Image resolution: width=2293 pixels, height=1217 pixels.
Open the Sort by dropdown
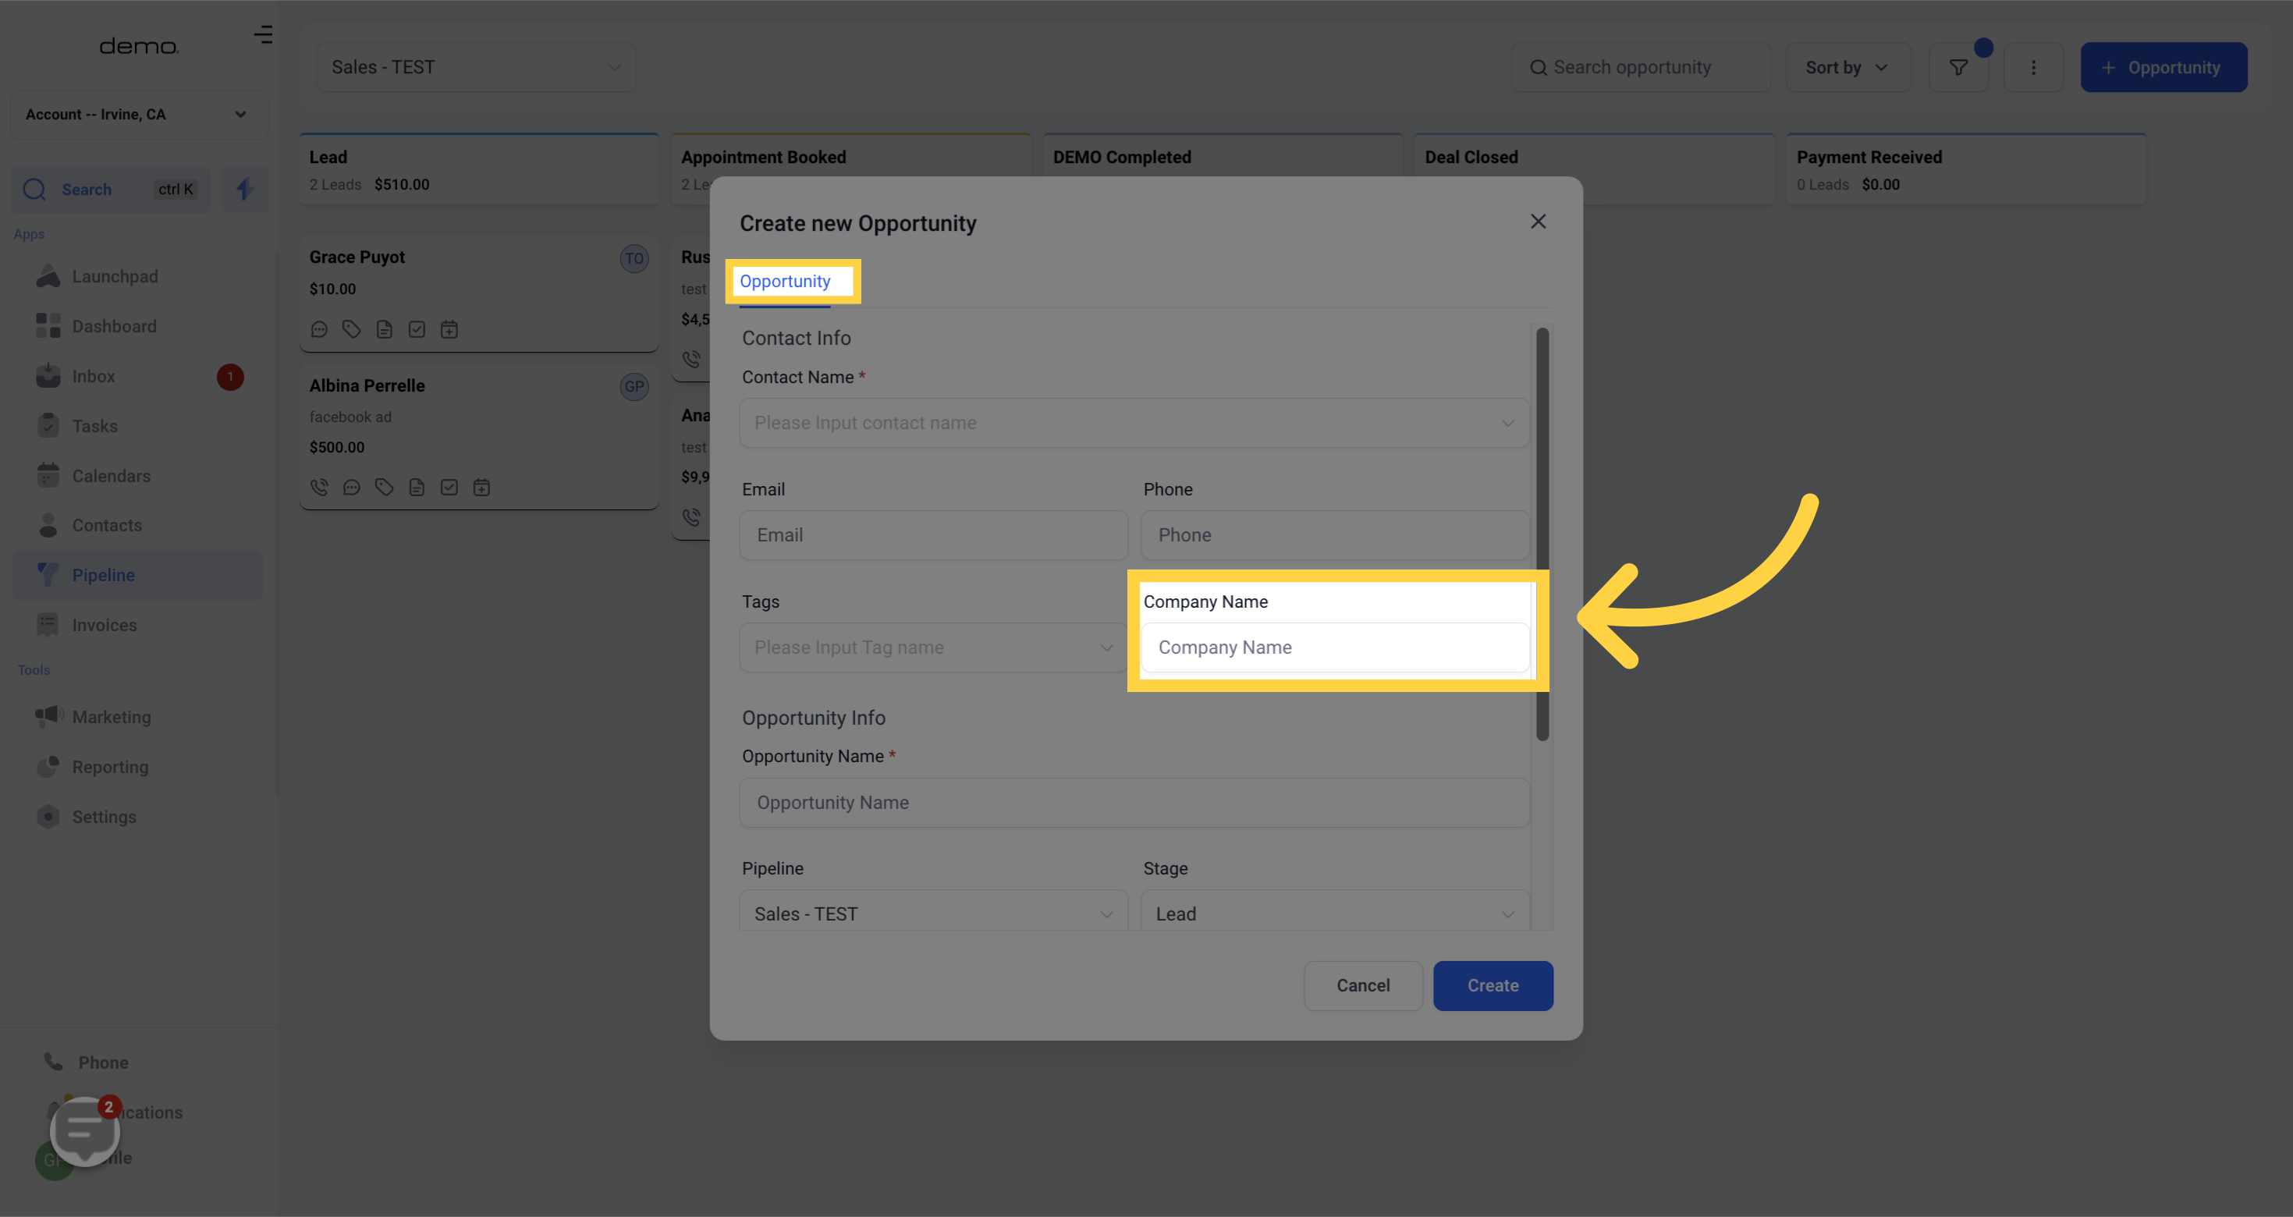[1846, 68]
